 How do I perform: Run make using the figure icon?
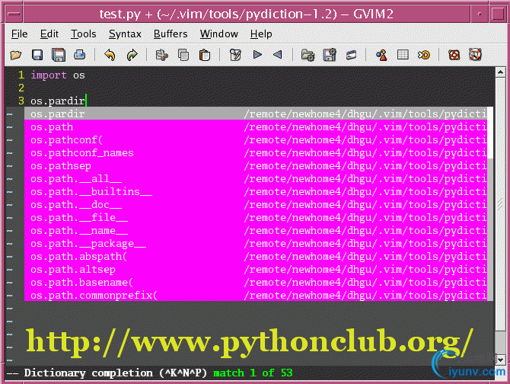(381, 55)
